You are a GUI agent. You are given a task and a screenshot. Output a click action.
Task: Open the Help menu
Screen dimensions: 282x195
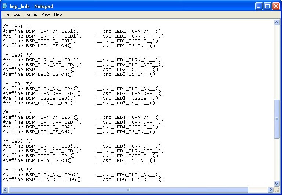(58, 14)
